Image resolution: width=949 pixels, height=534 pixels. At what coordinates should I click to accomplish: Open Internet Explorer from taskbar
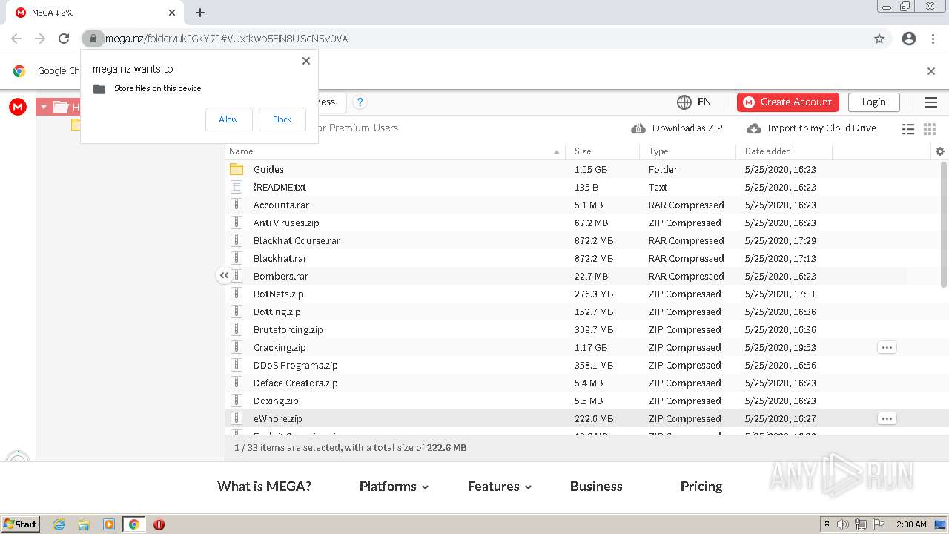click(x=59, y=524)
